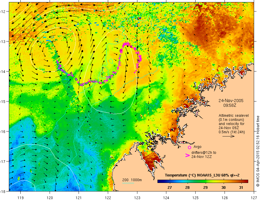Click the latitude axis label '-13'
This screenshot has height=200, width=260.
coord(3,41)
